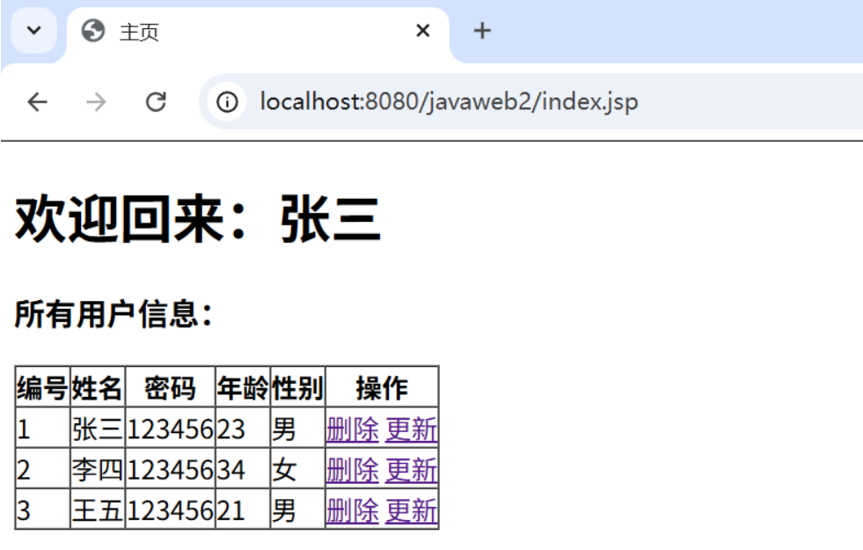The height and width of the screenshot is (550, 863).
Task: Update user 李四 via 更新 link
Action: pyautogui.click(x=411, y=470)
